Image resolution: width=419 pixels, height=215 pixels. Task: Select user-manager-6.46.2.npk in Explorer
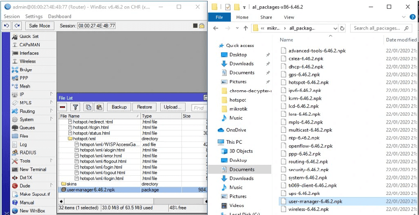[x=315, y=202]
